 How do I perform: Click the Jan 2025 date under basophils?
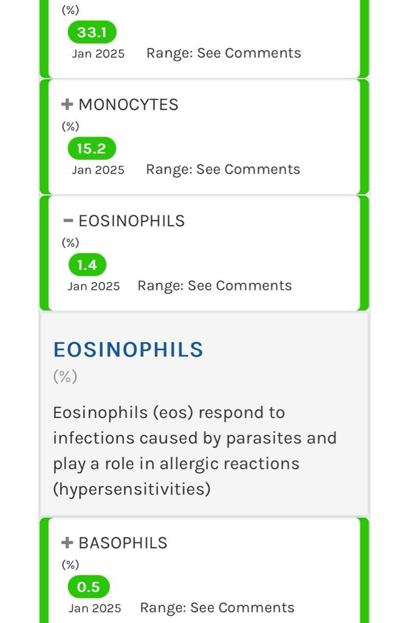coord(95,608)
